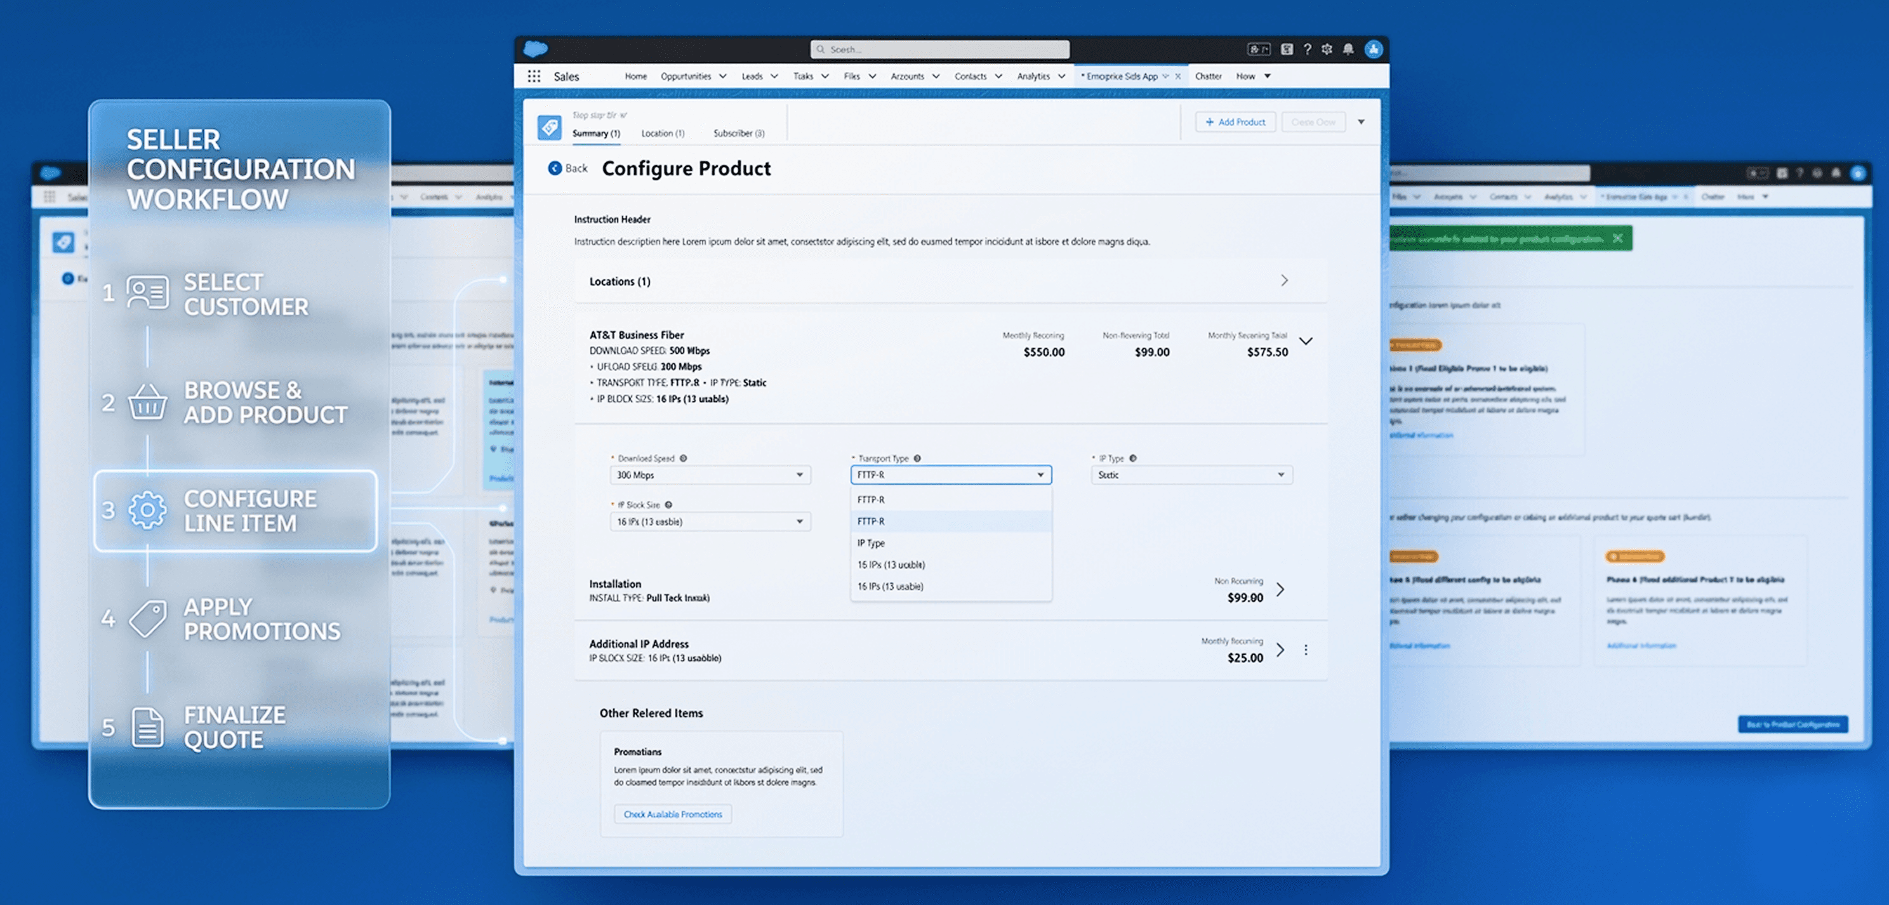Open the setup gear icon
Screen dimensions: 1889x905
tap(1327, 49)
